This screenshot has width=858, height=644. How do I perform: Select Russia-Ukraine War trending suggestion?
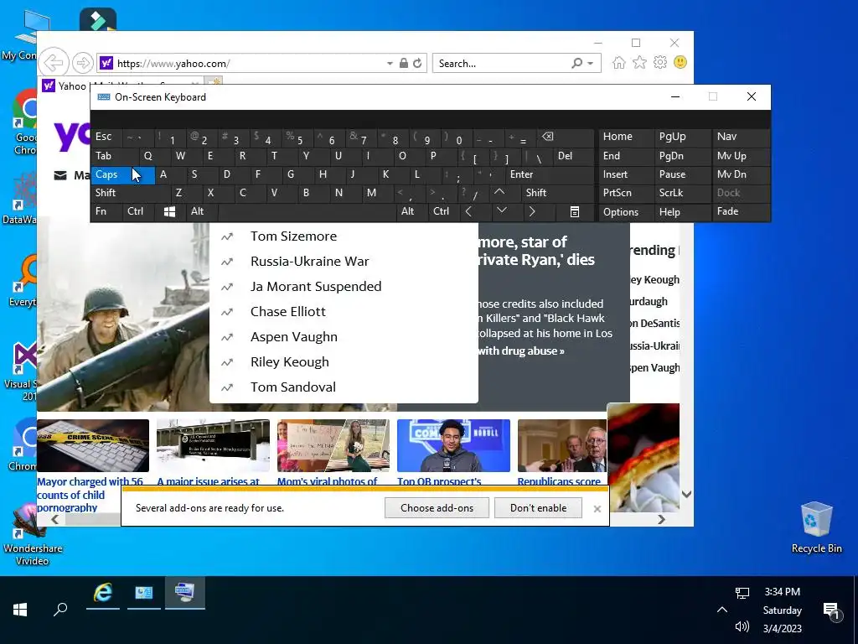[x=344, y=262]
